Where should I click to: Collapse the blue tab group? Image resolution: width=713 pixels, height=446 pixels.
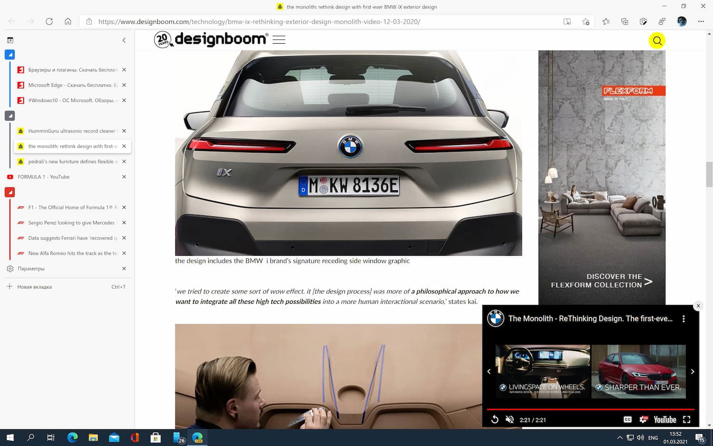coord(10,55)
